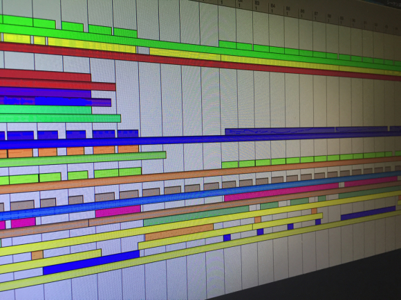
Task: Select the small yellow clip at the top left
Action: 39,40
